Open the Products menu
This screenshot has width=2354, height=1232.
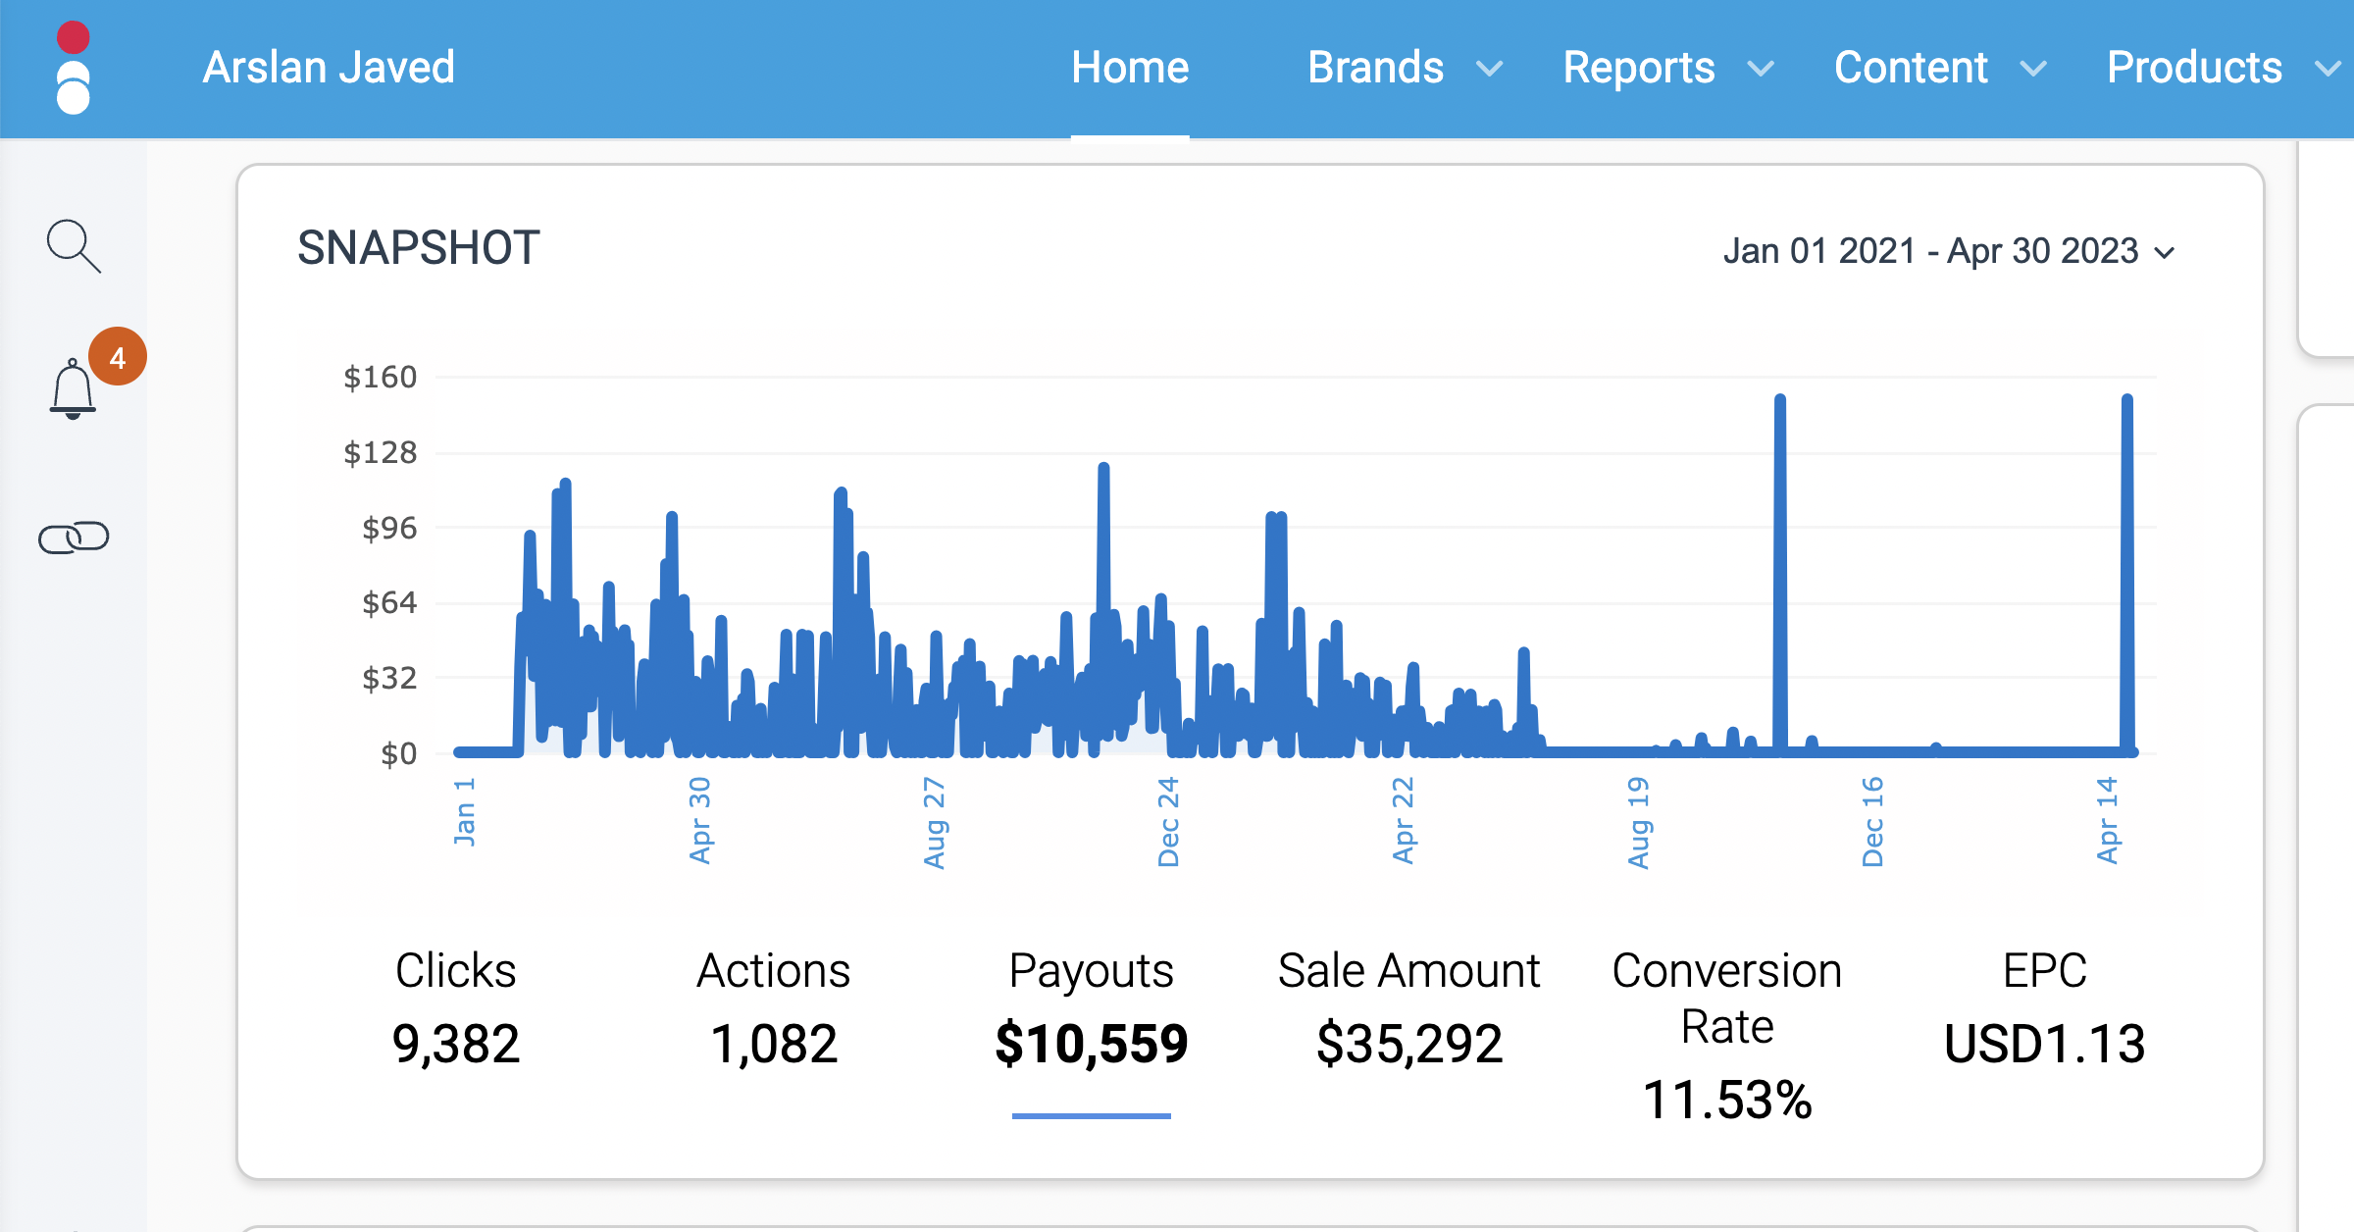pyautogui.click(x=2194, y=68)
